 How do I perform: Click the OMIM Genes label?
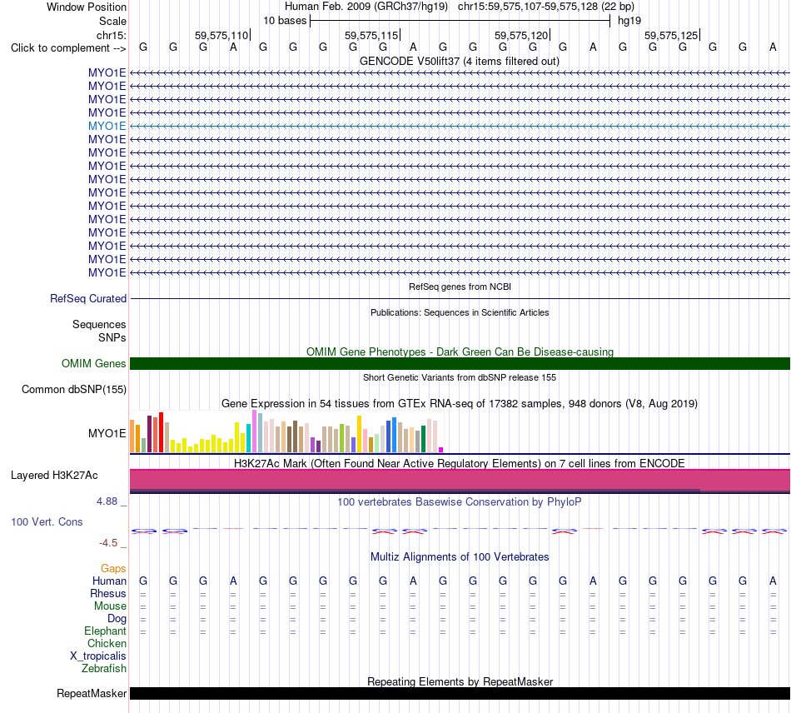pos(93,363)
